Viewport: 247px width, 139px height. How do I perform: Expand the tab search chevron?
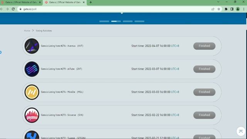pos(218,2)
